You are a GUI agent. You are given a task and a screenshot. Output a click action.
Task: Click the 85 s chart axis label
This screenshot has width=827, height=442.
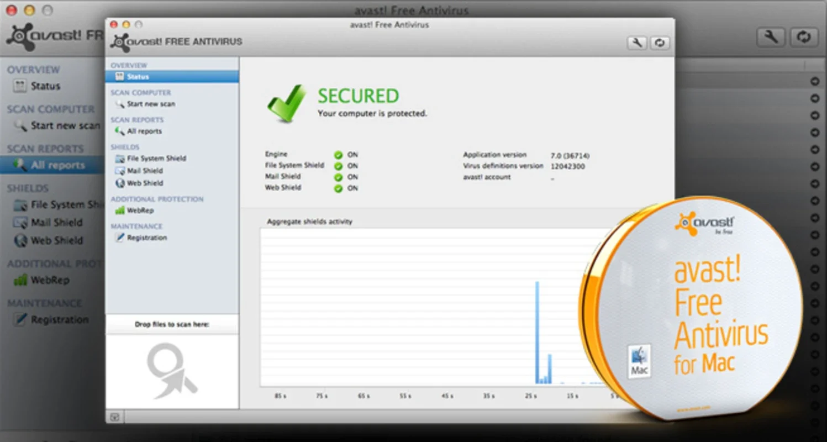point(281,396)
